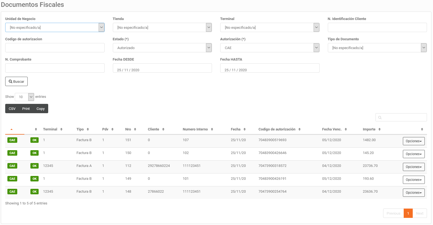Click OK badge on row Nro 150
This screenshot has width=433, height=225.
(x=35, y=153)
